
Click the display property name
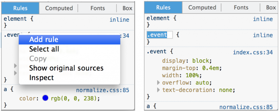[x=174, y=61]
